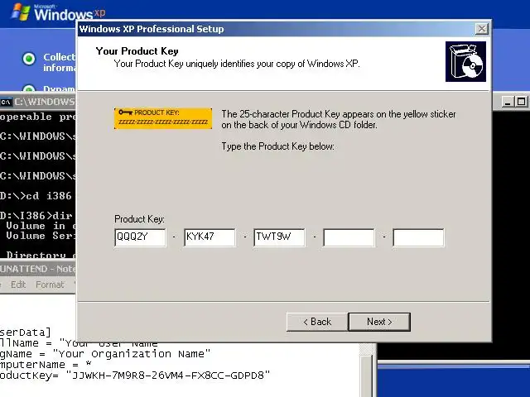The height and width of the screenshot is (397, 530).
Task: Click the "D:\>cd i386" line in command prompt
Action: pos(36,196)
